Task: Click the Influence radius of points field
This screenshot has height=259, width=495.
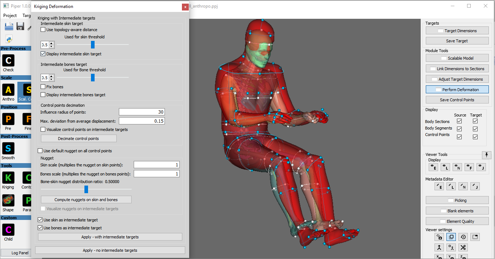Action: coord(142,112)
